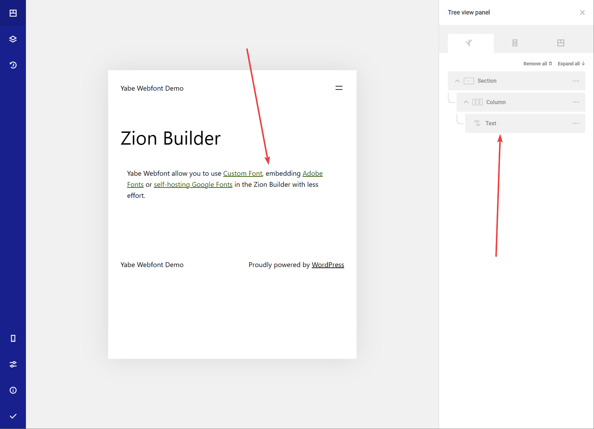The image size is (594, 429).
Task: Select the Column element in tree
Action: 520,102
